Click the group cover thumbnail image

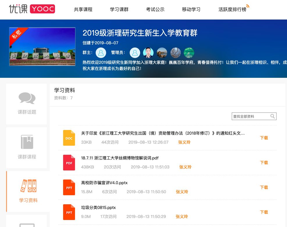(x=42, y=47)
